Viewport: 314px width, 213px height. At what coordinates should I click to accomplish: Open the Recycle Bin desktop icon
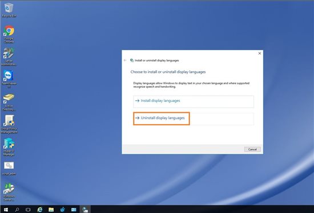pyautogui.click(x=9, y=10)
